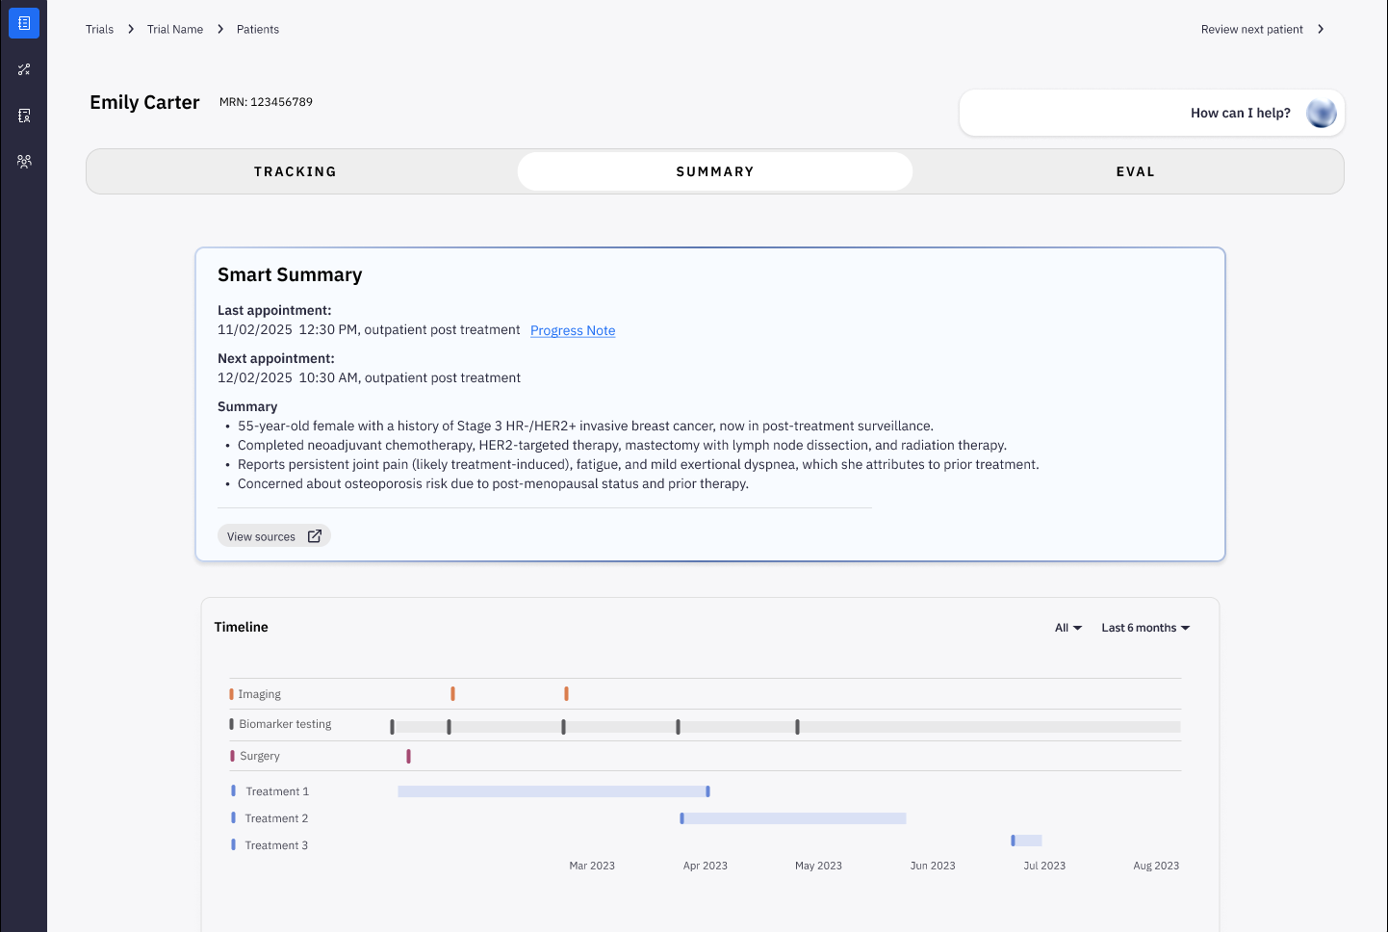Click the AI assistant orb icon
This screenshot has width=1388, height=932.
point(1321,113)
